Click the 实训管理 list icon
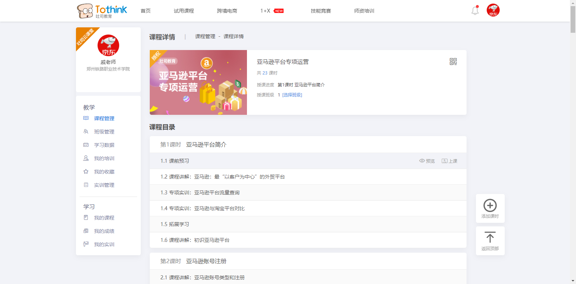Screen dimensions: 576x284 click(x=86, y=185)
